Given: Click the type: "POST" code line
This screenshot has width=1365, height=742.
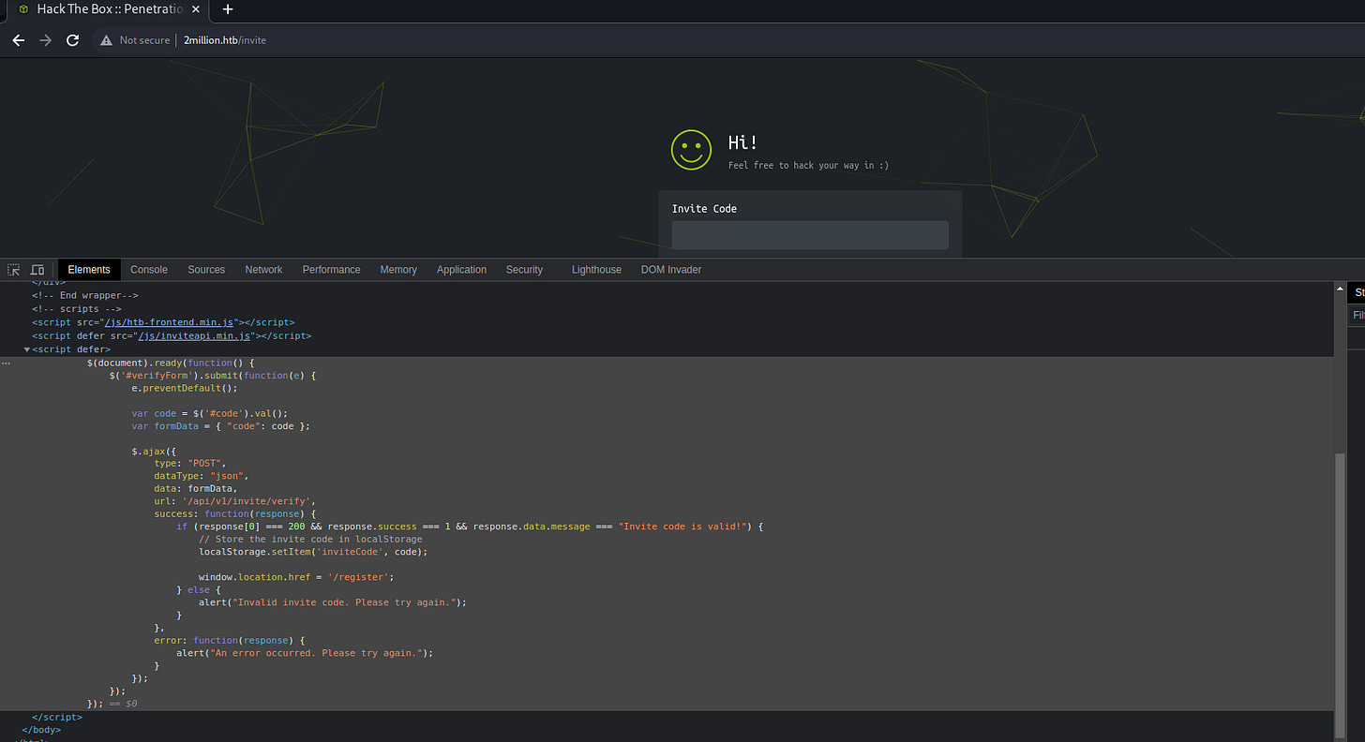Looking at the screenshot, I should pos(190,463).
